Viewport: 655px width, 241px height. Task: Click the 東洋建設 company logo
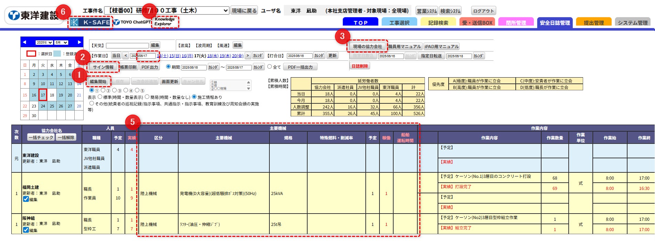tap(33, 15)
